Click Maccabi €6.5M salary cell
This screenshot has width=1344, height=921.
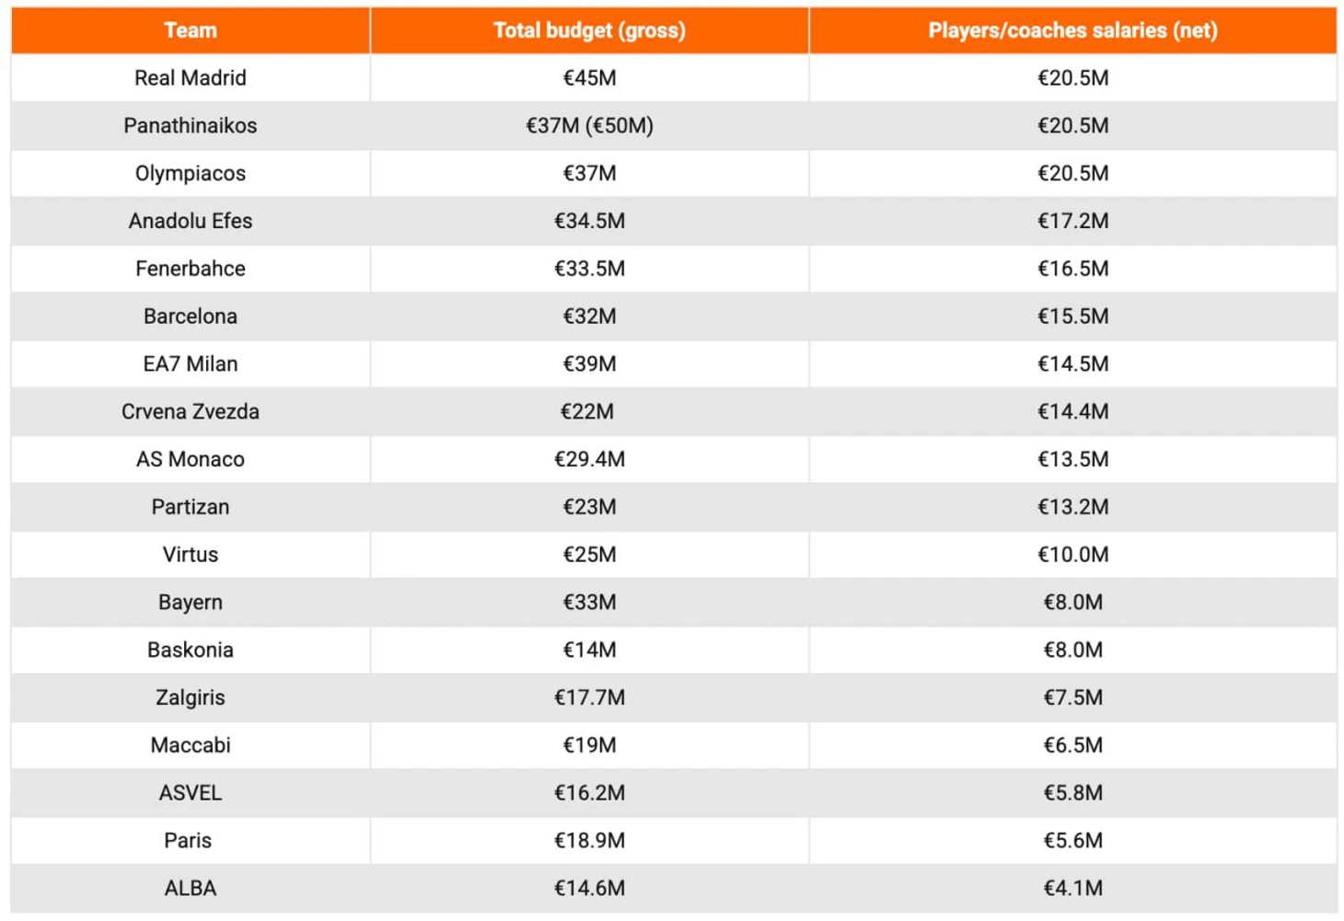pos(1072,745)
